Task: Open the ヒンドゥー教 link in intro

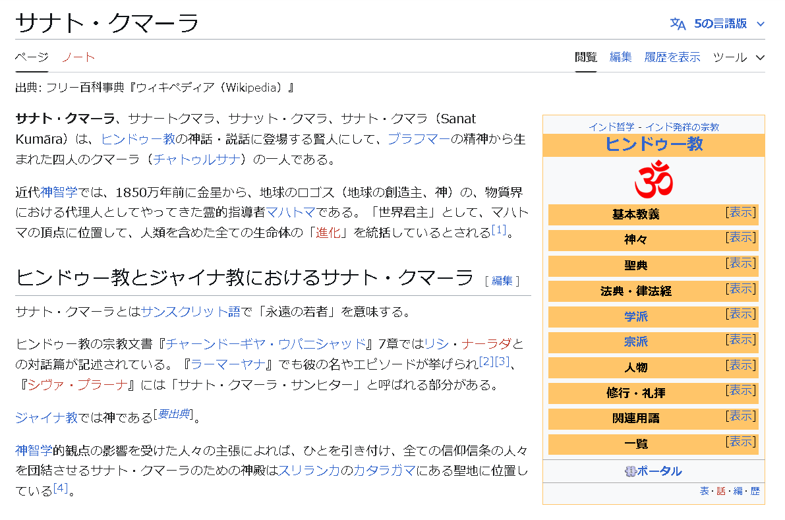Action: pos(138,139)
